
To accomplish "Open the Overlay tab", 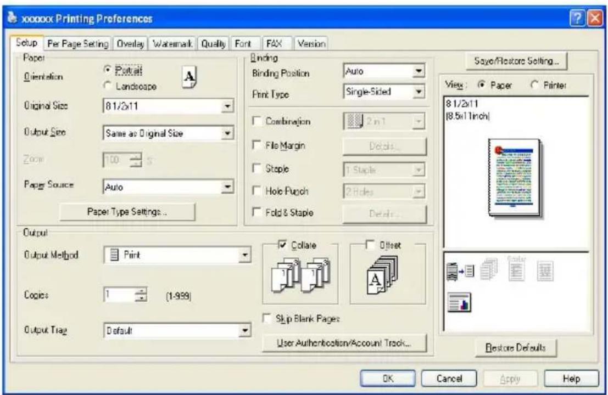I will [130, 44].
